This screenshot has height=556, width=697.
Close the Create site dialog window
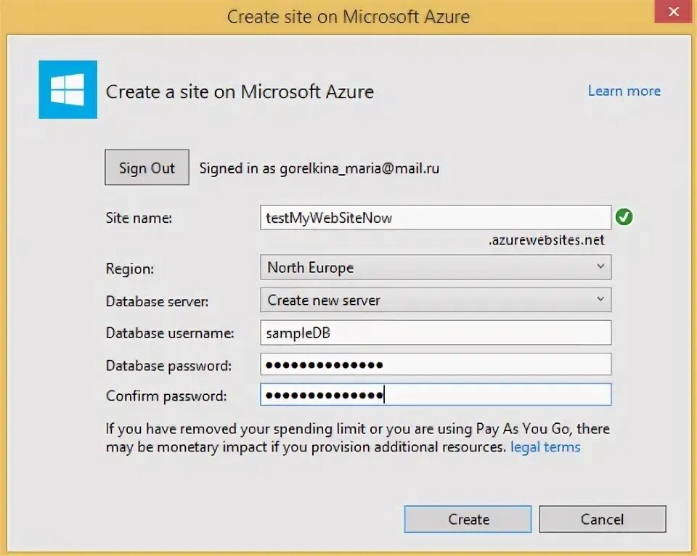coord(674,12)
